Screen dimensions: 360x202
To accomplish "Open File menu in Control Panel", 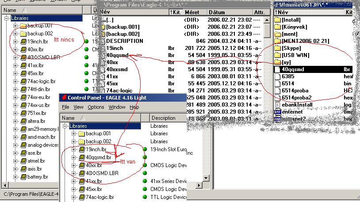I will (65, 107).
